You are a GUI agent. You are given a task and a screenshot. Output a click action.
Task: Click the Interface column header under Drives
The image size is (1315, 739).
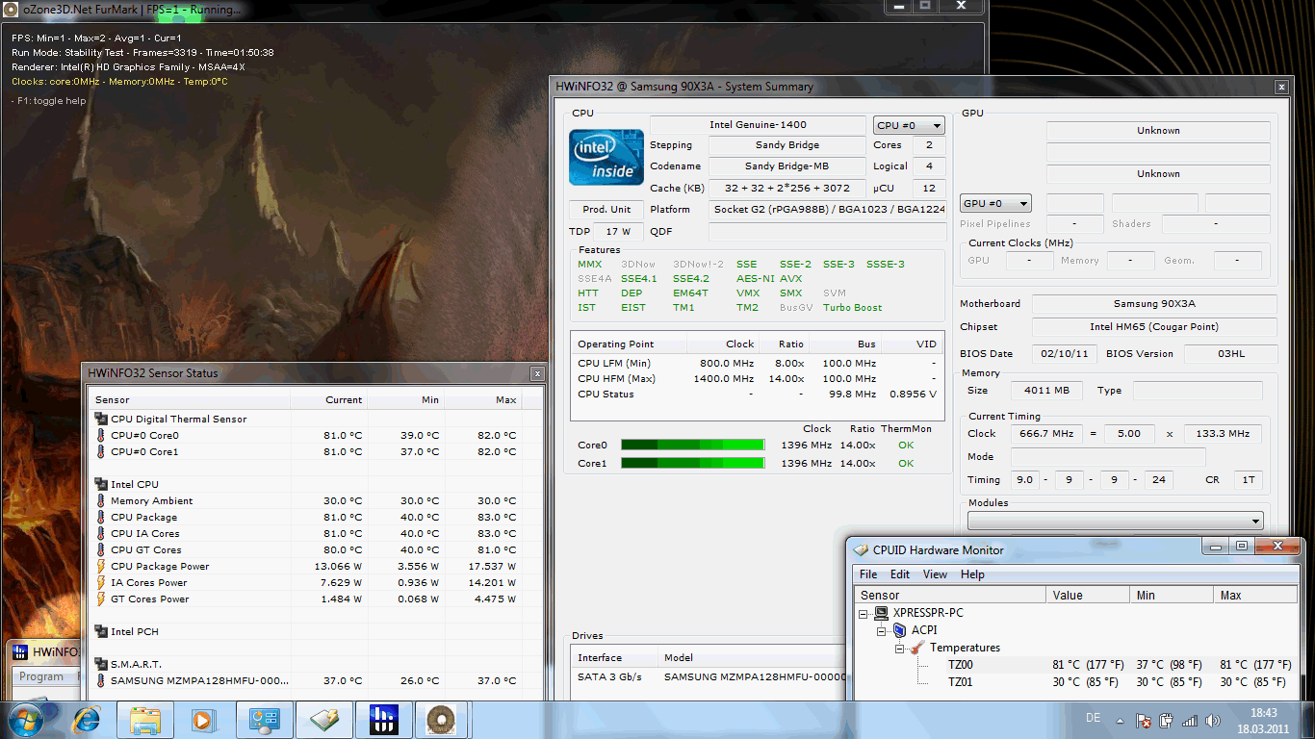(x=613, y=657)
